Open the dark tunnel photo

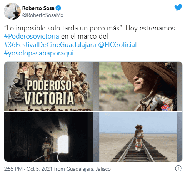48,137
